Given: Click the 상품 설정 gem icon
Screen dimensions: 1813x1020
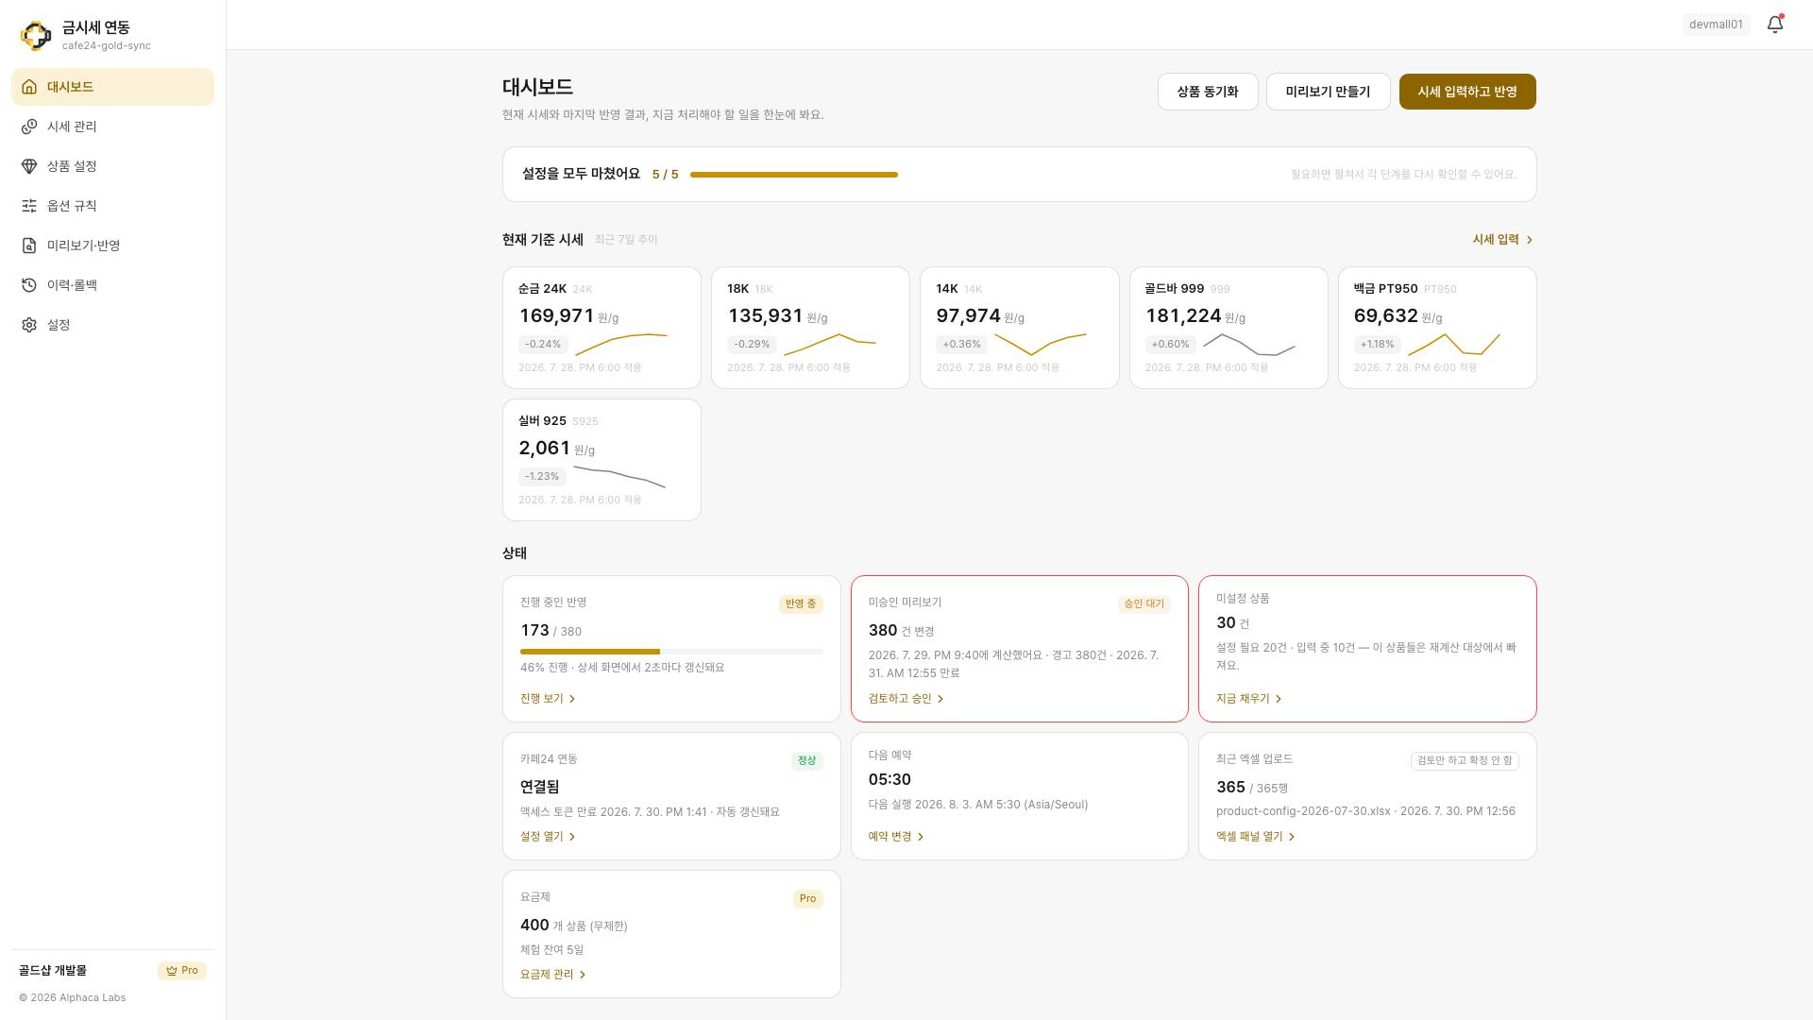Looking at the screenshot, I should click(29, 166).
